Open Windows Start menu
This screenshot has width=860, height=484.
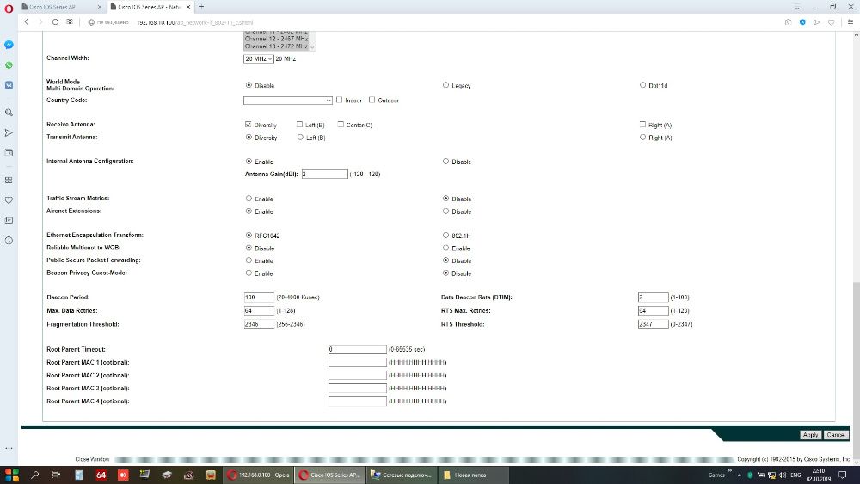click(11, 475)
